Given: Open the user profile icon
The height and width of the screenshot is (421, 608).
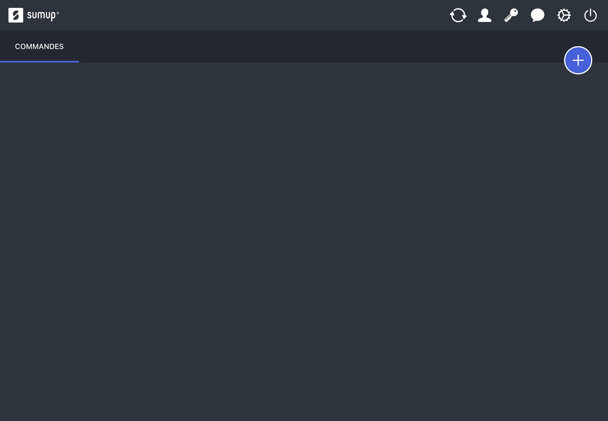Looking at the screenshot, I should (484, 15).
